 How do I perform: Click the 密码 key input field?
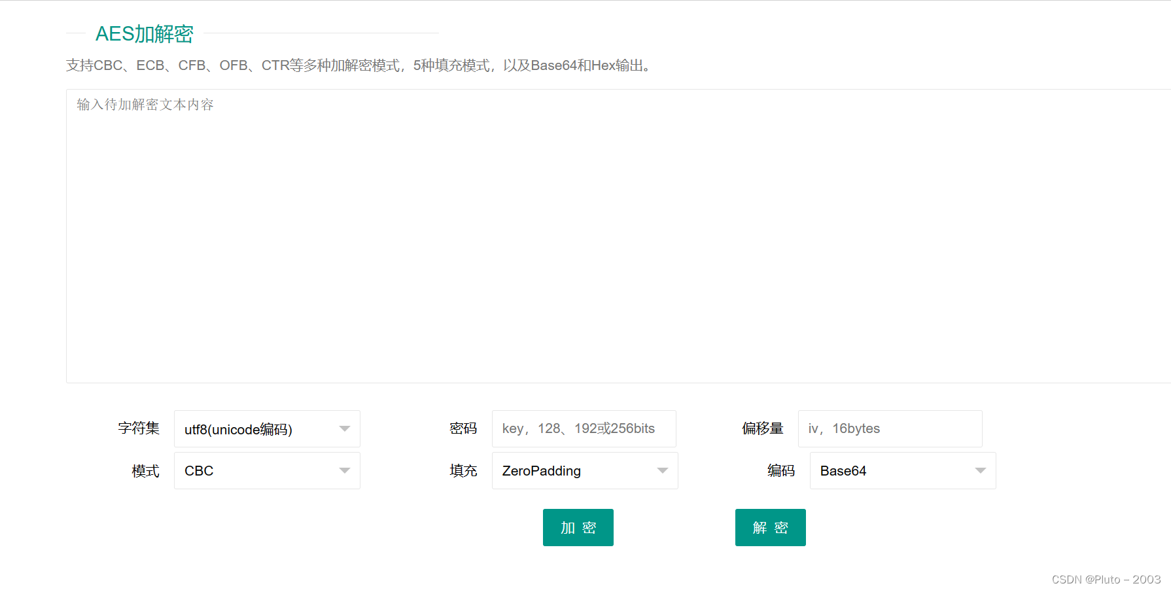[x=584, y=428]
